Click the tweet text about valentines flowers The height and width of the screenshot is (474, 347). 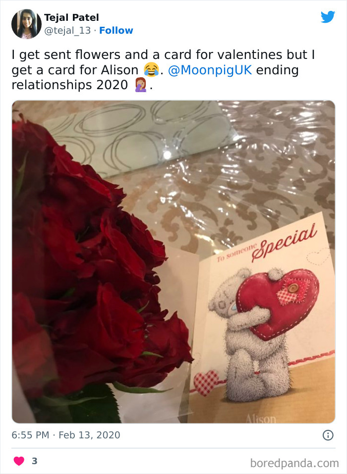[164, 70]
